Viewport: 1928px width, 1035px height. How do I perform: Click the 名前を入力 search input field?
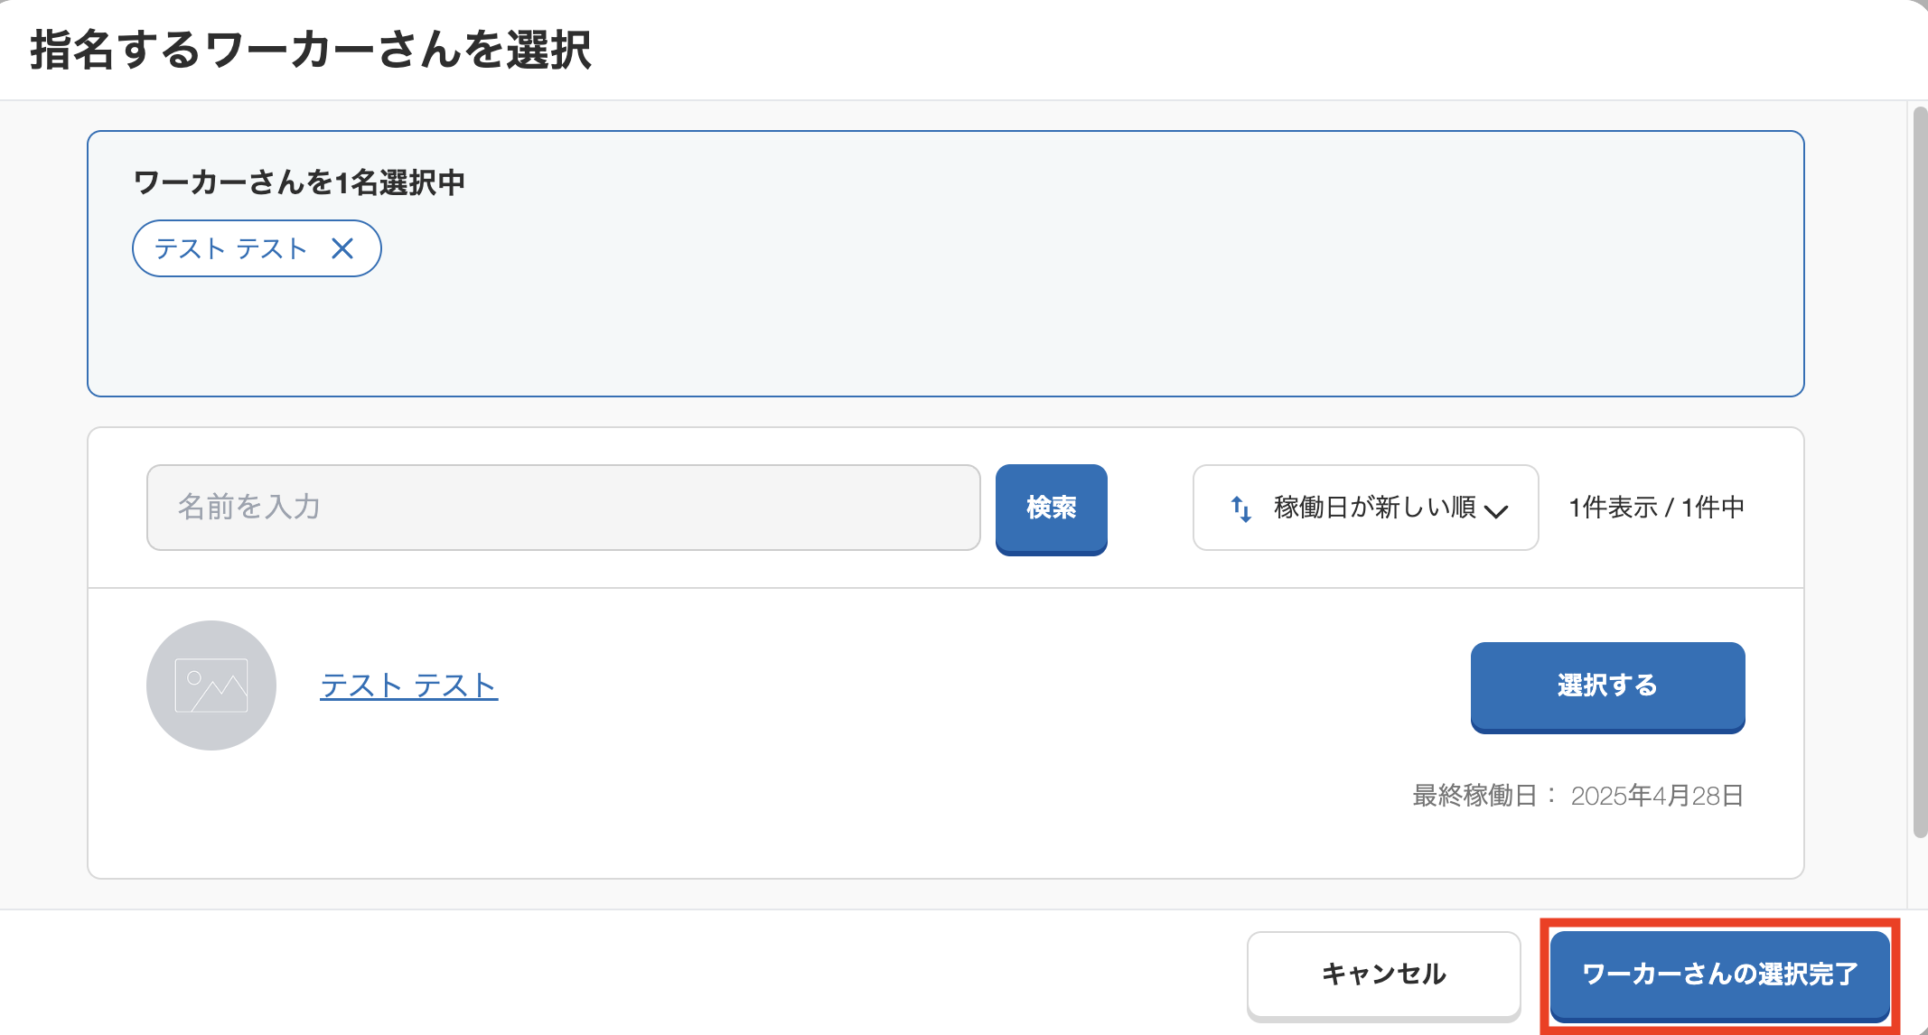click(560, 508)
